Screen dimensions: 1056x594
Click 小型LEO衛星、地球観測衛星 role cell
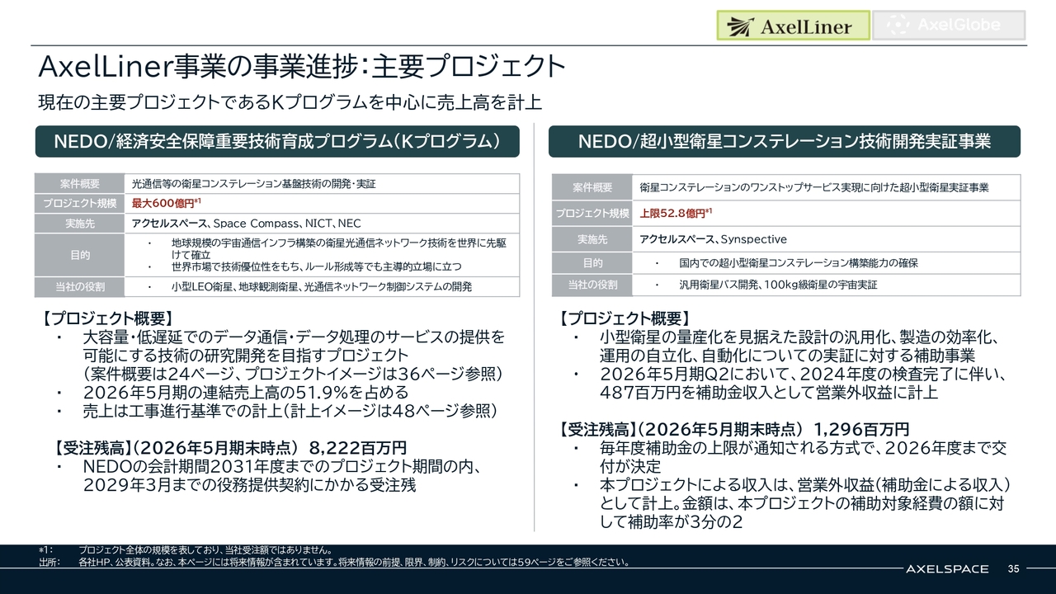pyautogui.click(x=323, y=287)
